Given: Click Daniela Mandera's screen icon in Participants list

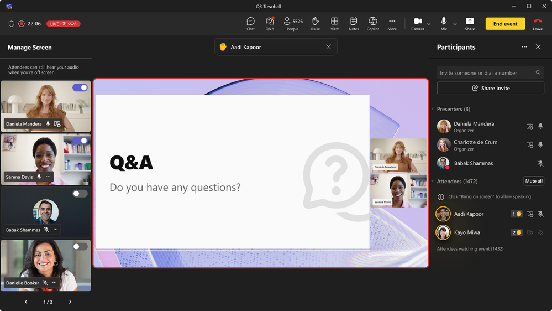Looking at the screenshot, I should click(x=529, y=127).
